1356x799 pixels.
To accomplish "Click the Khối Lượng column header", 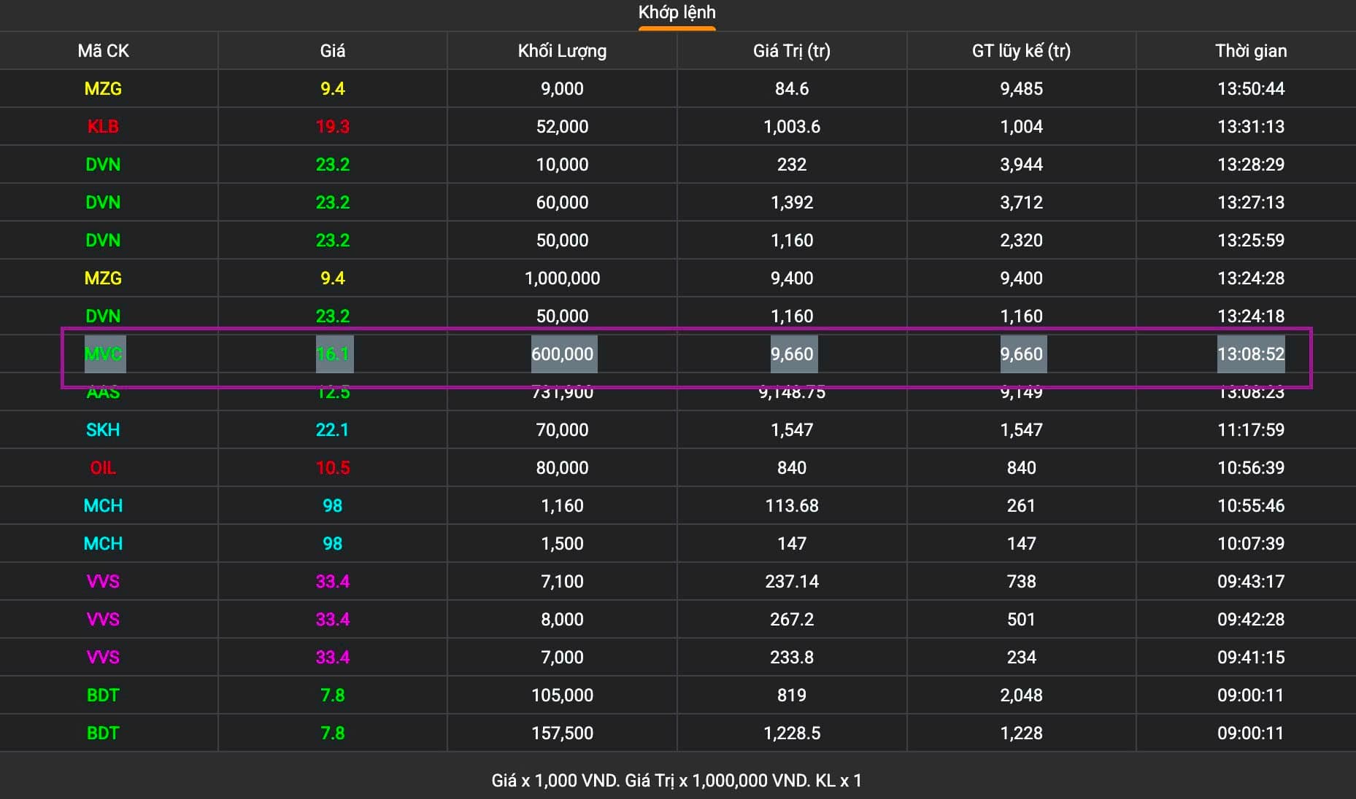I will [x=562, y=51].
